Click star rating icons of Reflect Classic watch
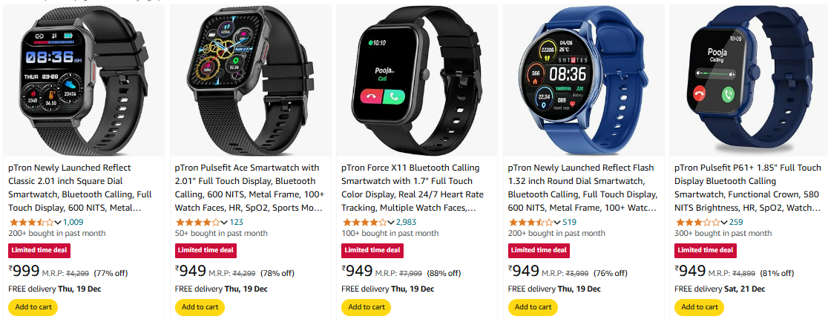Viewport: 828px width, 322px height. pyautogui.click(x=30, y=223)
